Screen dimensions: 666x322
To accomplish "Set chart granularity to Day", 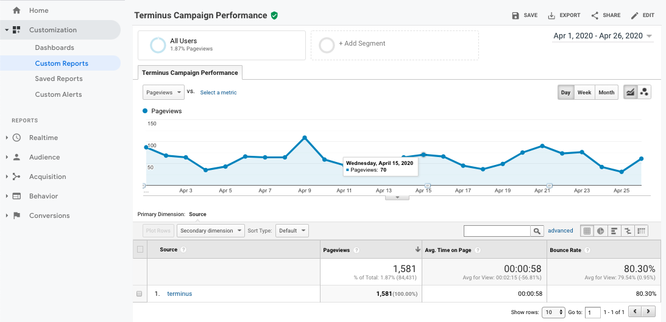I will pyautogui.click(x=565, y=93).
